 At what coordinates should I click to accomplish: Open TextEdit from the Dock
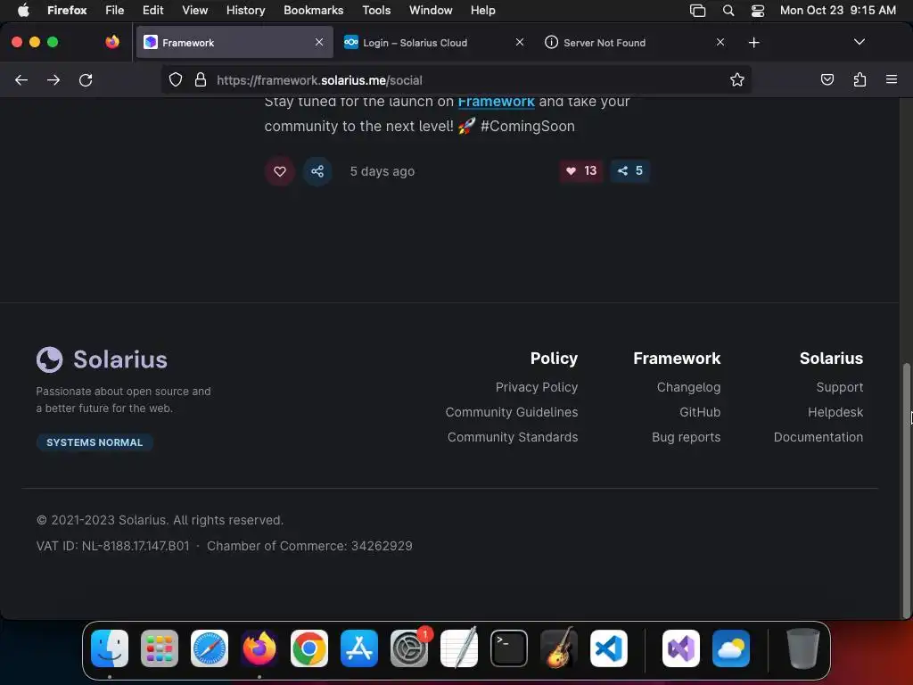pos(459,648)
